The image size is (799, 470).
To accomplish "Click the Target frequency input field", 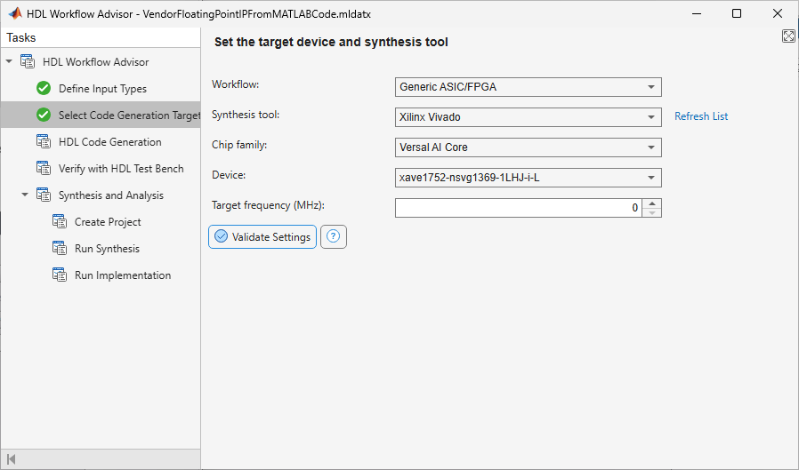I will click(519, 208).
